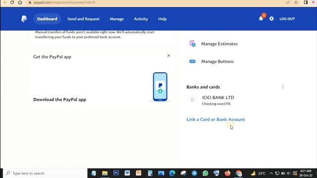Open Send and Request menu
Screen dimensions: 317x178
[84, 19]
